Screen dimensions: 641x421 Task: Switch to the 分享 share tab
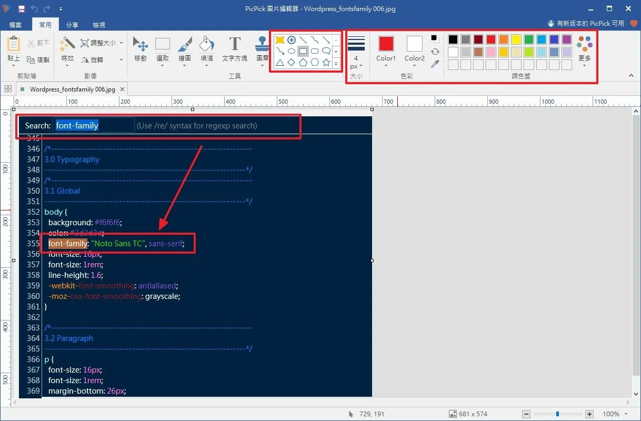pos(72,25)
